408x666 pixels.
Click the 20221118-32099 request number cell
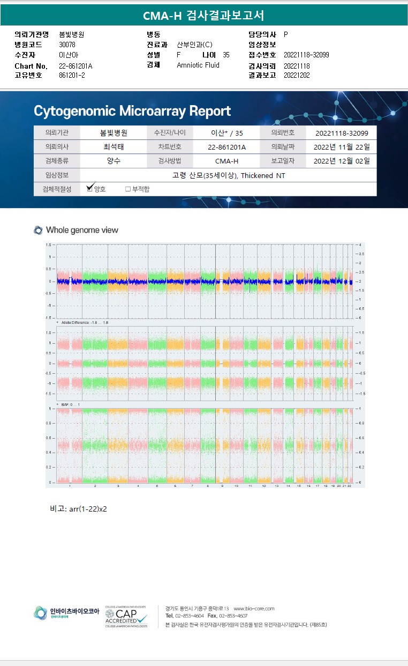coord(342,133)
